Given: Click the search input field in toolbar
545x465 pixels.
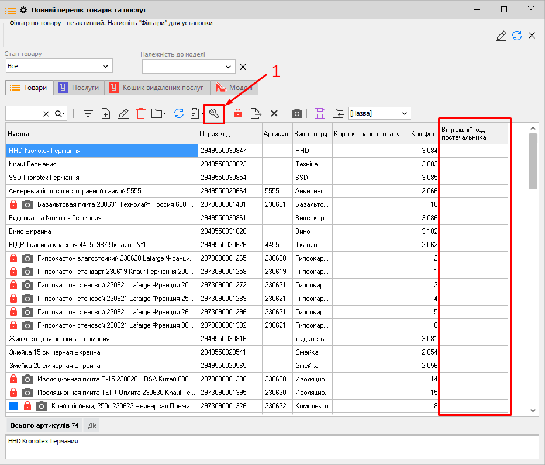Looking at the screenshot, I should click(x=23, y=113).
